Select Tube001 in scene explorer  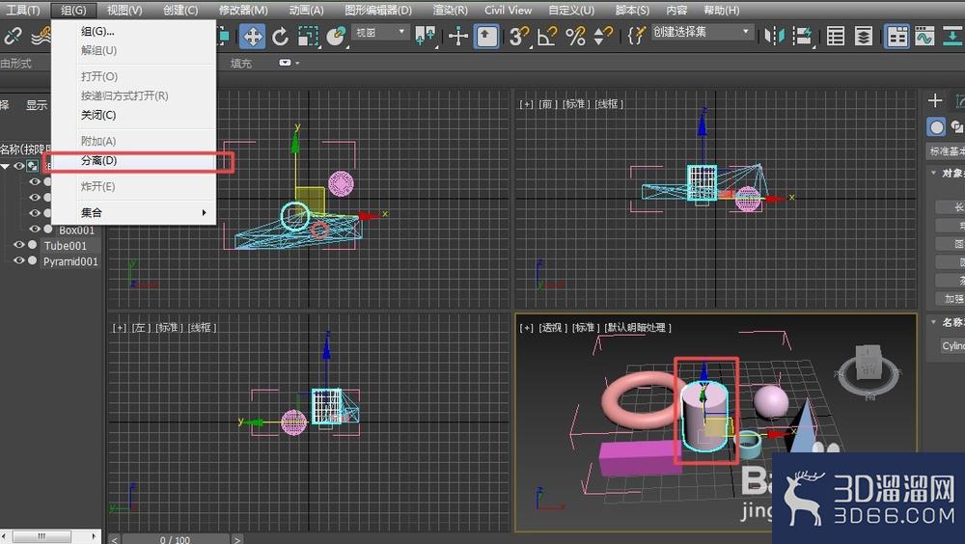click(x=65, y=246)
